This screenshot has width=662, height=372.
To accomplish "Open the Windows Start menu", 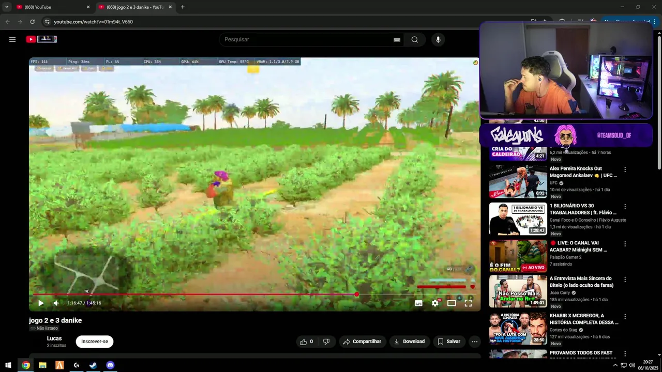I will point(8,365).
